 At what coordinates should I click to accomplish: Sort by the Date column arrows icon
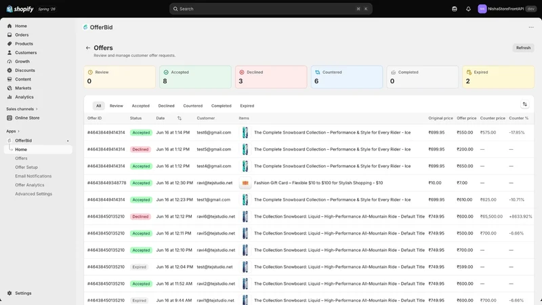pos(179,118)
